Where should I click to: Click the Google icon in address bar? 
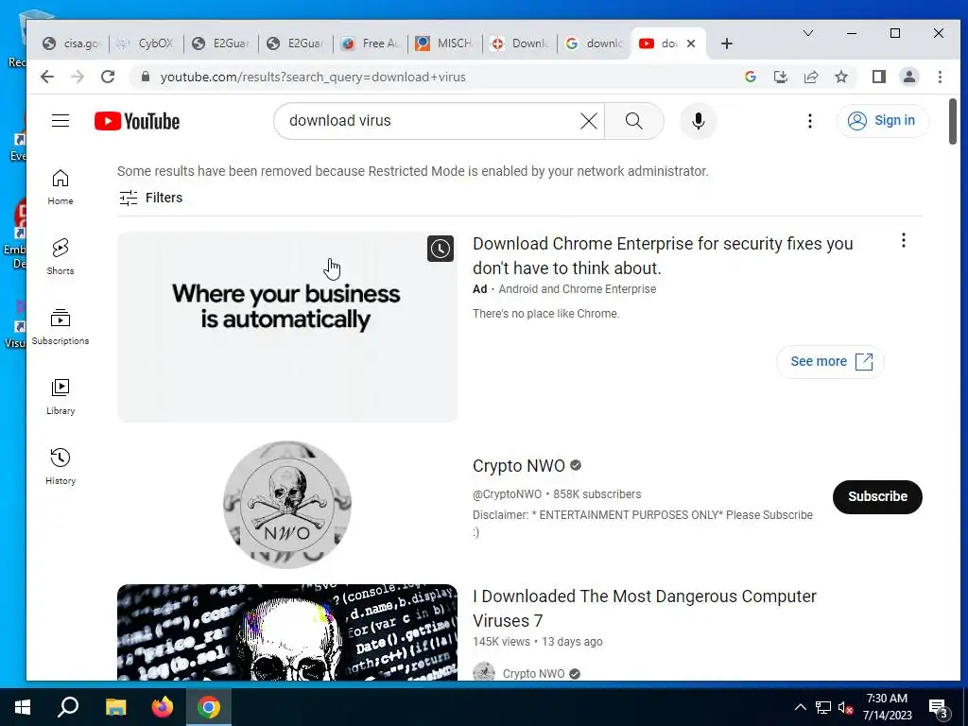750,78
